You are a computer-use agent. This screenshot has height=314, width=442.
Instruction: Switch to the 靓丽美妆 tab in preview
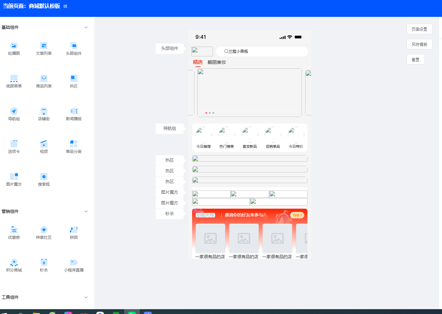click(x=216, y=62)
